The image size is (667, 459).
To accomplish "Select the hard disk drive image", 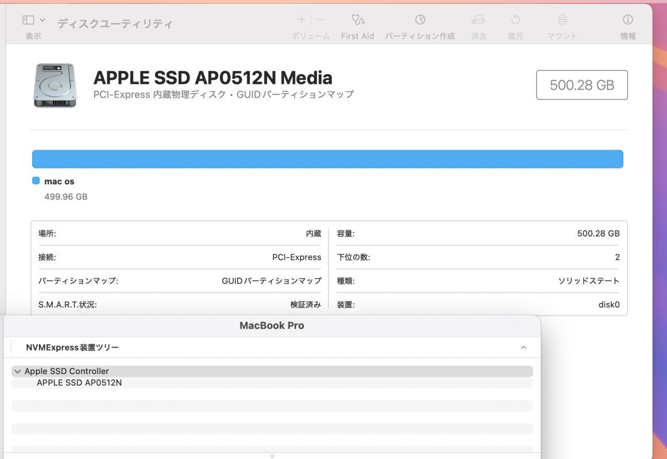I will tap(55, 85).
